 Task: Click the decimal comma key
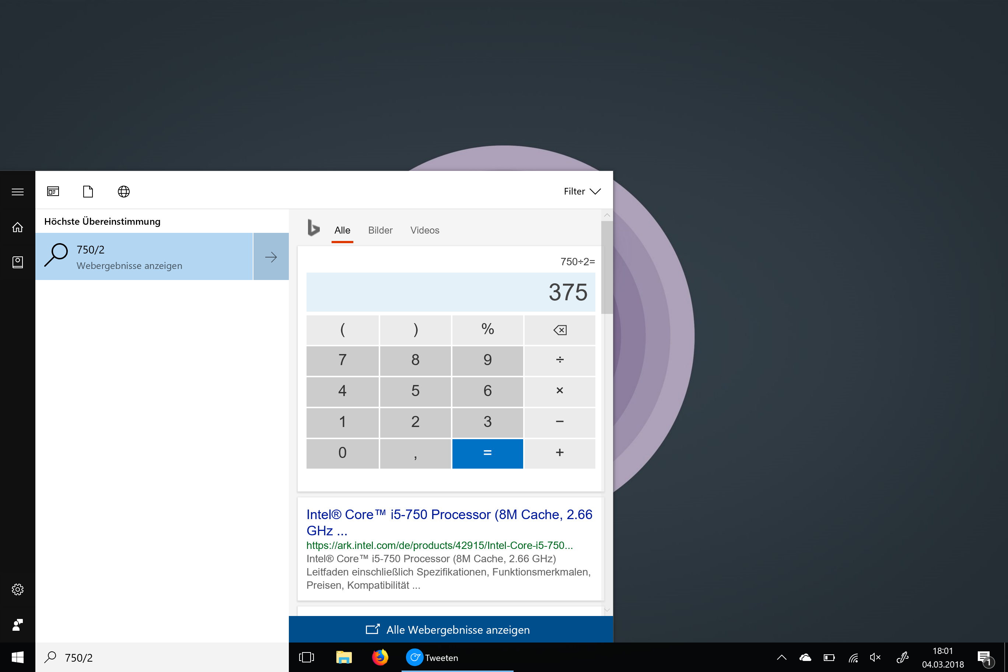click(x=415, y=454)
